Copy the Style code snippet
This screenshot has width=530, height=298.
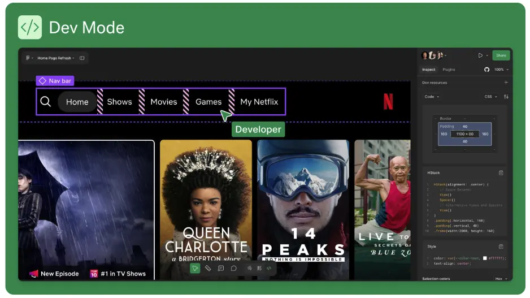tap(501, 247)
